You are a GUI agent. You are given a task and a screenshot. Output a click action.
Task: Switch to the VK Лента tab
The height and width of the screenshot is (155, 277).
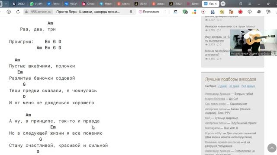[53, 3]
